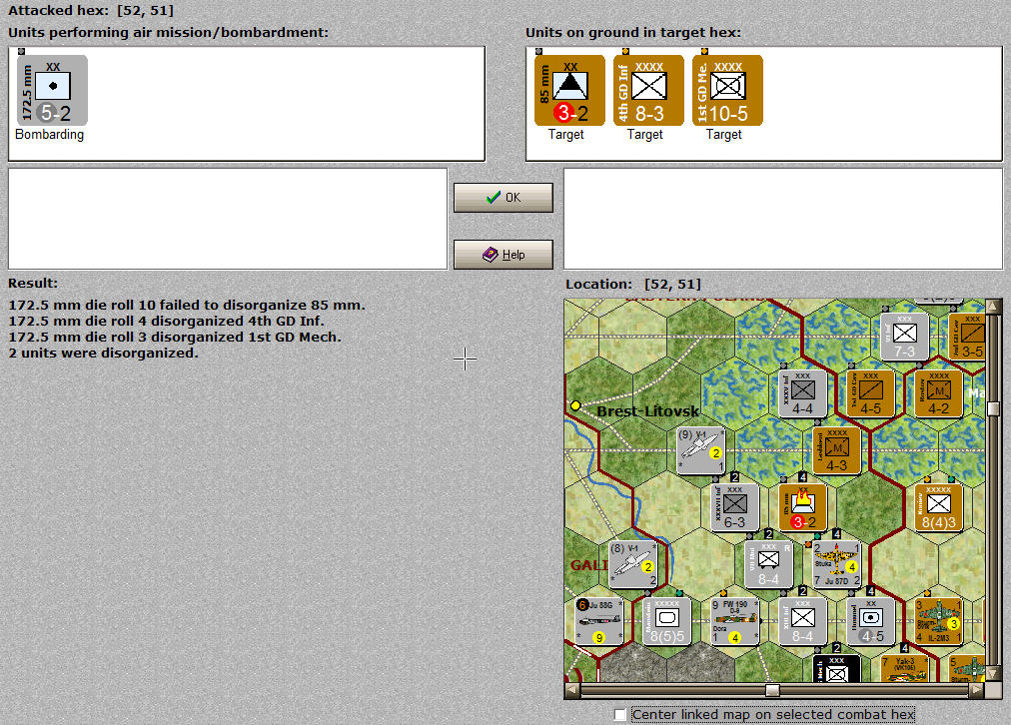Select the 2nd GD Cav 3-5 counter
Image resolution: width=1011 pixels, height=725 pixels.
(x=967, y=337)
